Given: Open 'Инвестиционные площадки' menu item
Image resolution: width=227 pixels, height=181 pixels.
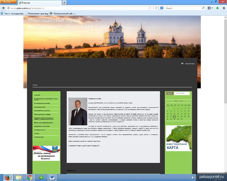Looking at the screenshot, I should 42,114.
